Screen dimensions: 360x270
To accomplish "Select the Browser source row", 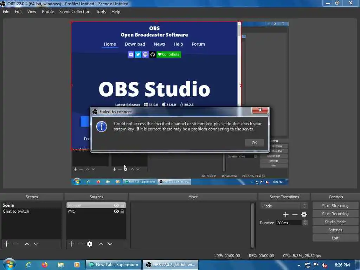I will coord(96,205).
